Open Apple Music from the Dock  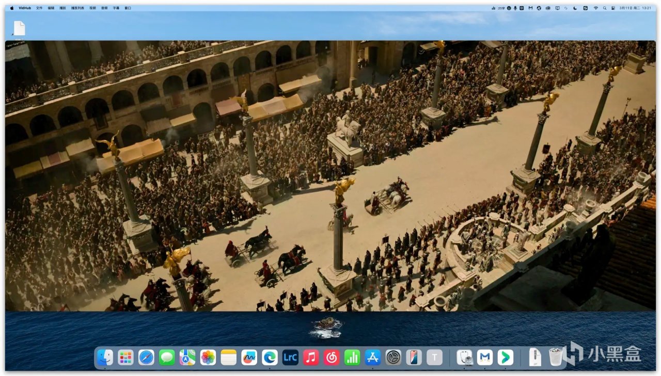click(x=311, y=357)
